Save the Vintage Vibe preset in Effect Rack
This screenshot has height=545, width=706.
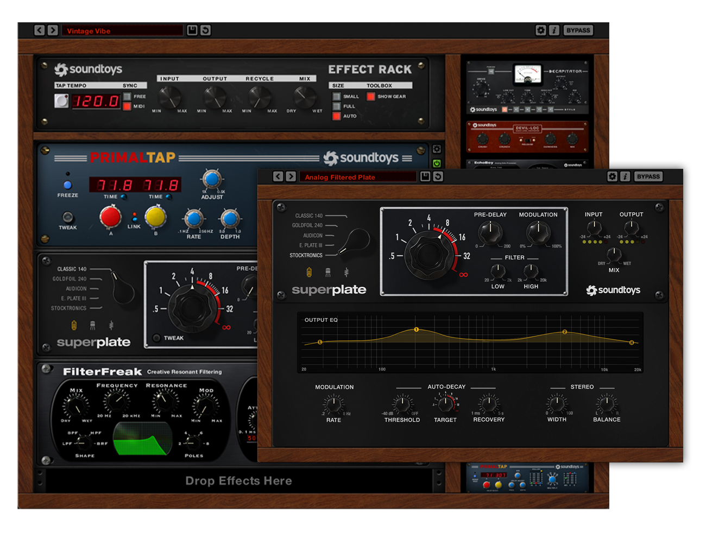coord(192,30)
